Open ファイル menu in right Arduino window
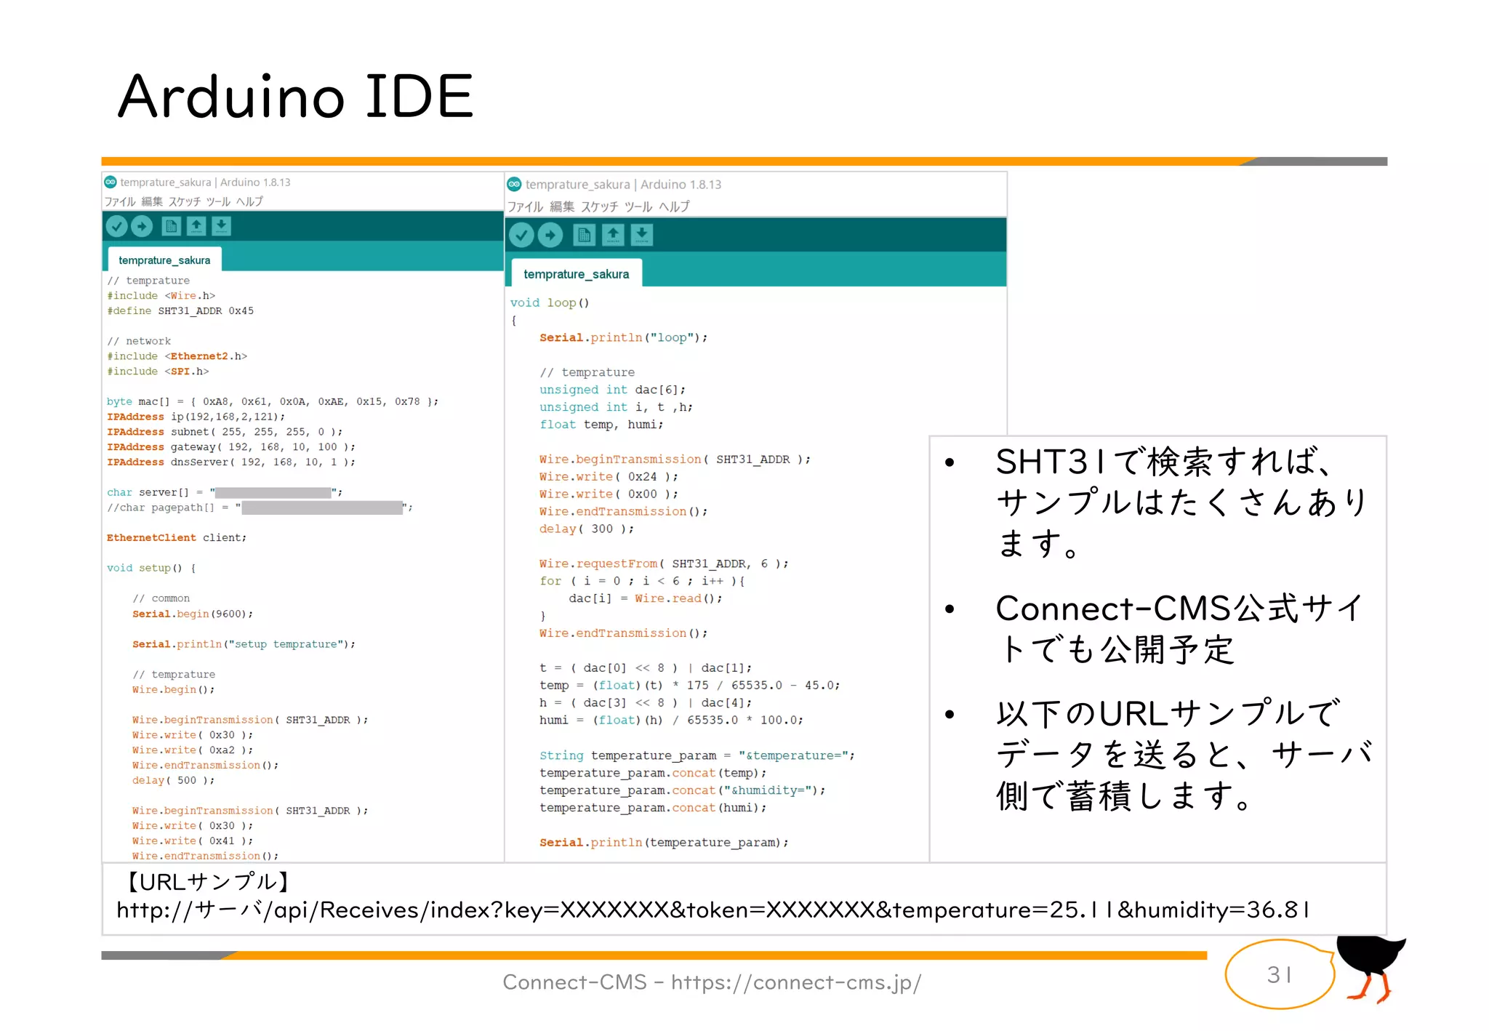 coord(526,206)
